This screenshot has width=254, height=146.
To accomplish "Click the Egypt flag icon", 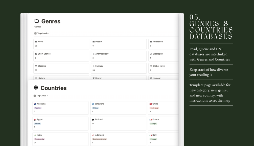I will click(x=35, y=120).
